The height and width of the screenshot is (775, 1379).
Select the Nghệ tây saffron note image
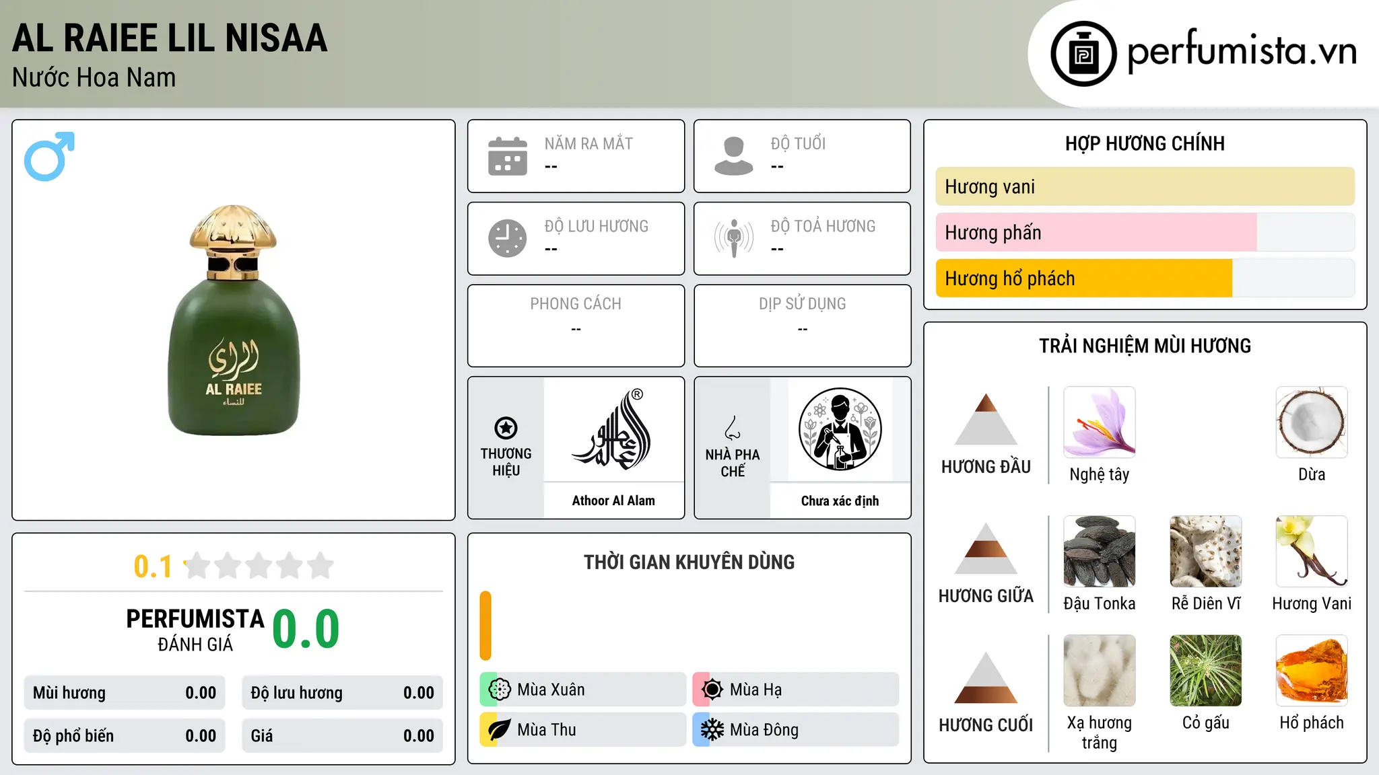click(x=1100, y=422)
